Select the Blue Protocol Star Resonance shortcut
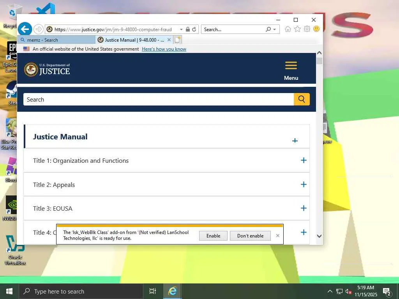The width and height of the screenshot is (399, 299). click(x=9, y=134)
